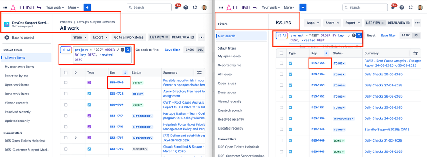The image size is (427, 157).
Task: Open starred filter DSS Open Tickets Helpdesk left
Action: point(25,141)
